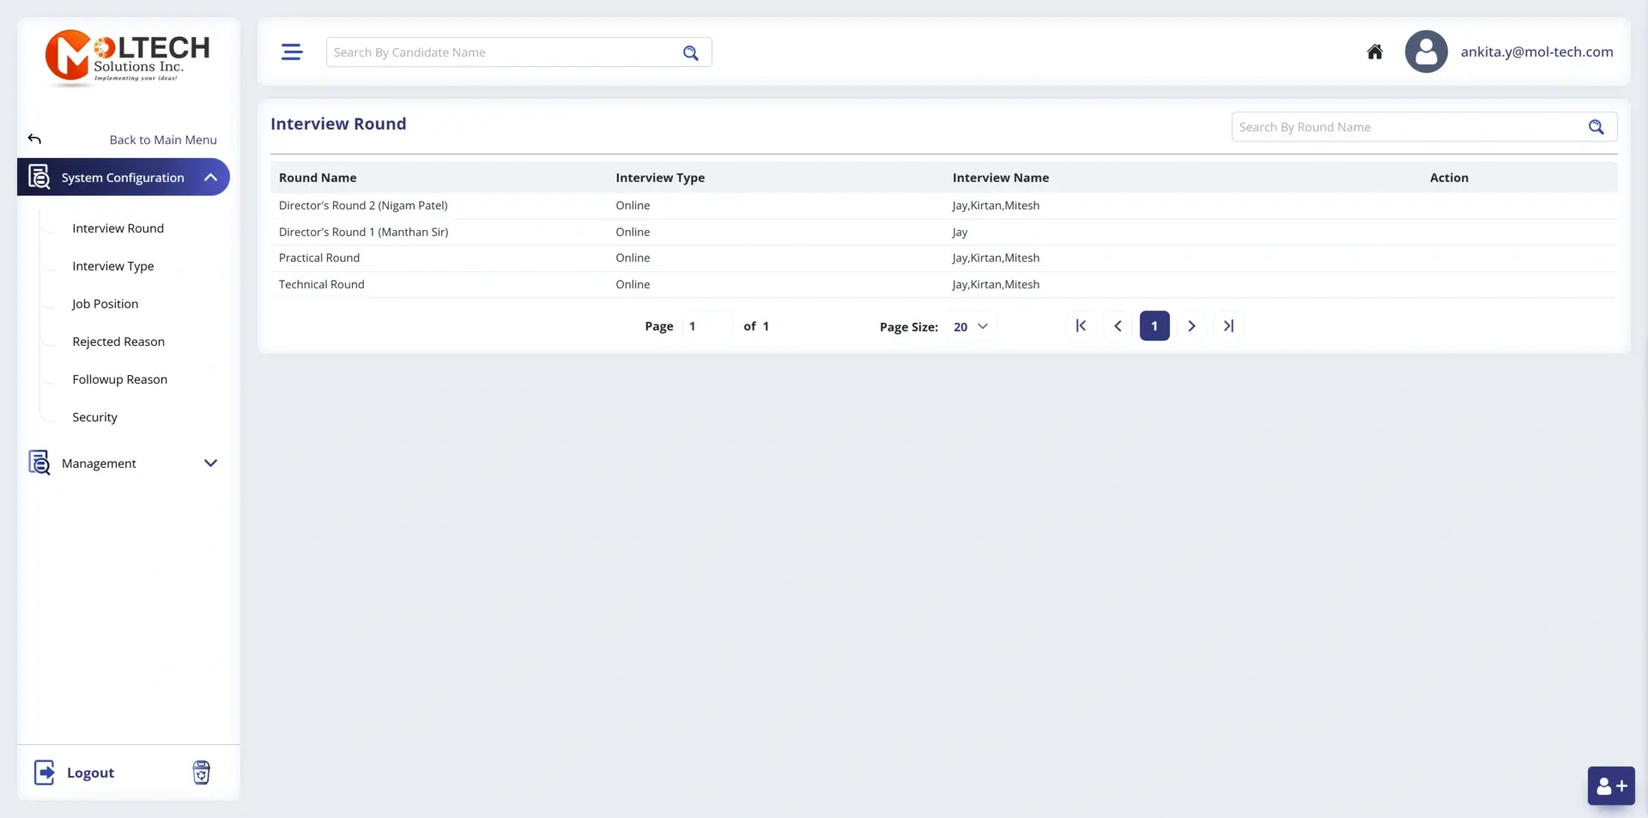The width and height of the screenshot is (1648, 818).
Task: Open the recycle bin icon near Logout
Action: click(x=201, y=772)
